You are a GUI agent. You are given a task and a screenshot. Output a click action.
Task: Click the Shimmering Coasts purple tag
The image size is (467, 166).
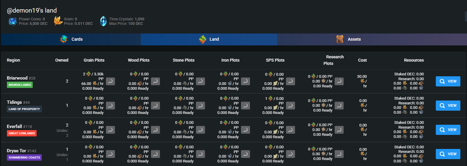(24, 158)
